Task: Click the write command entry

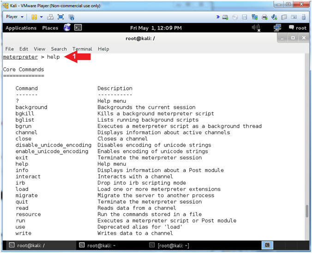Action: point(23,233)
